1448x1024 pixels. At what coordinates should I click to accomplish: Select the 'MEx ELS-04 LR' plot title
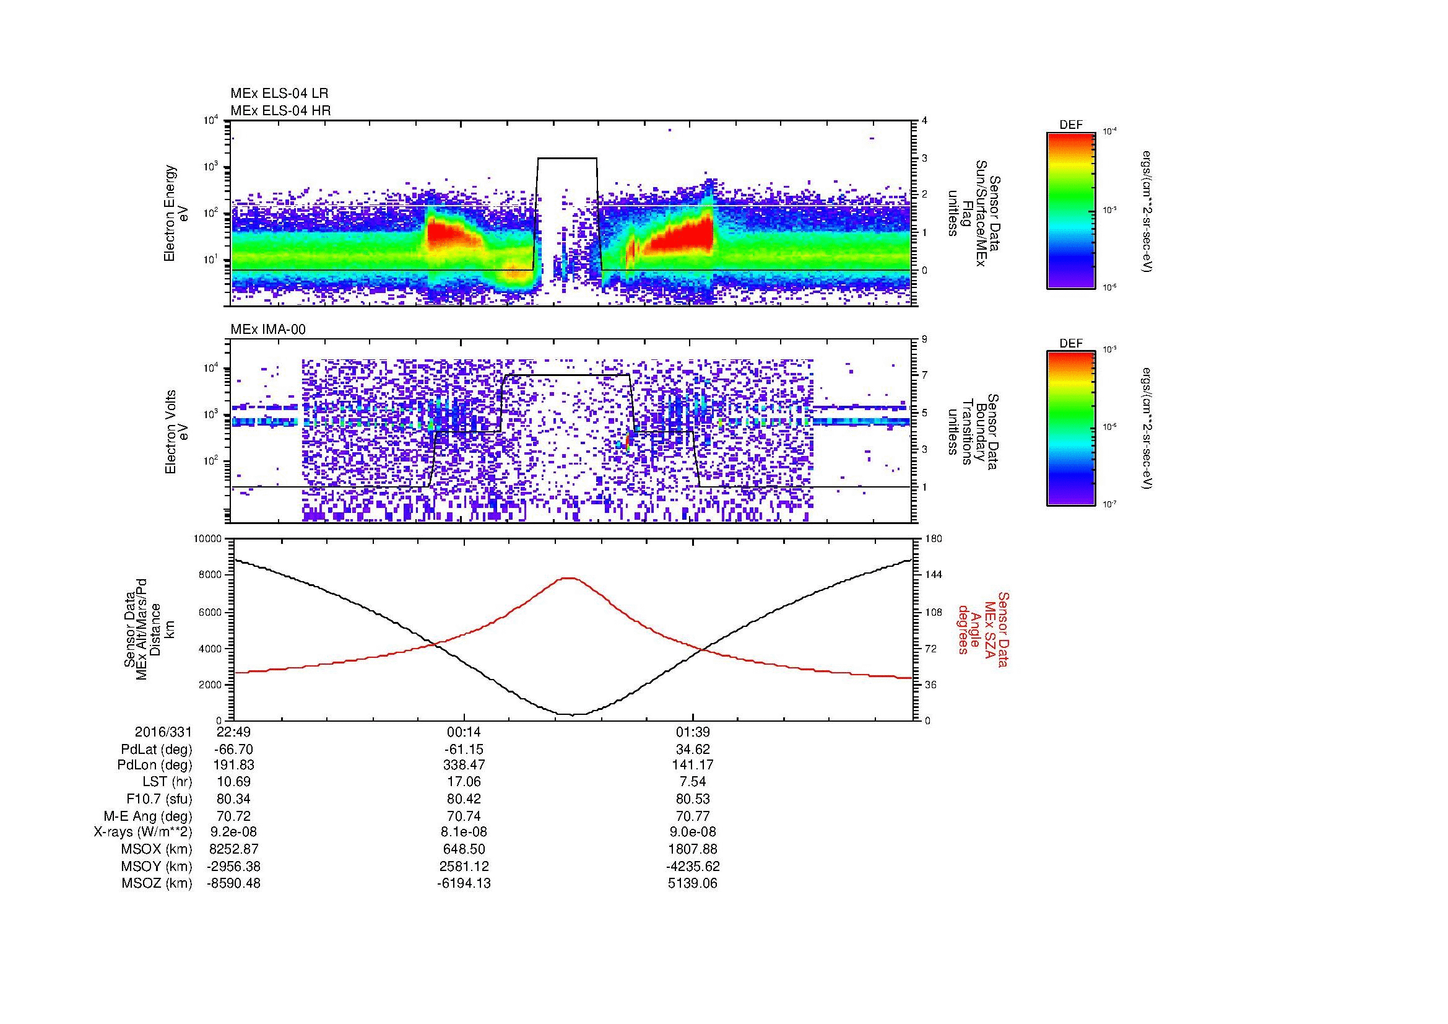(279, 94)
